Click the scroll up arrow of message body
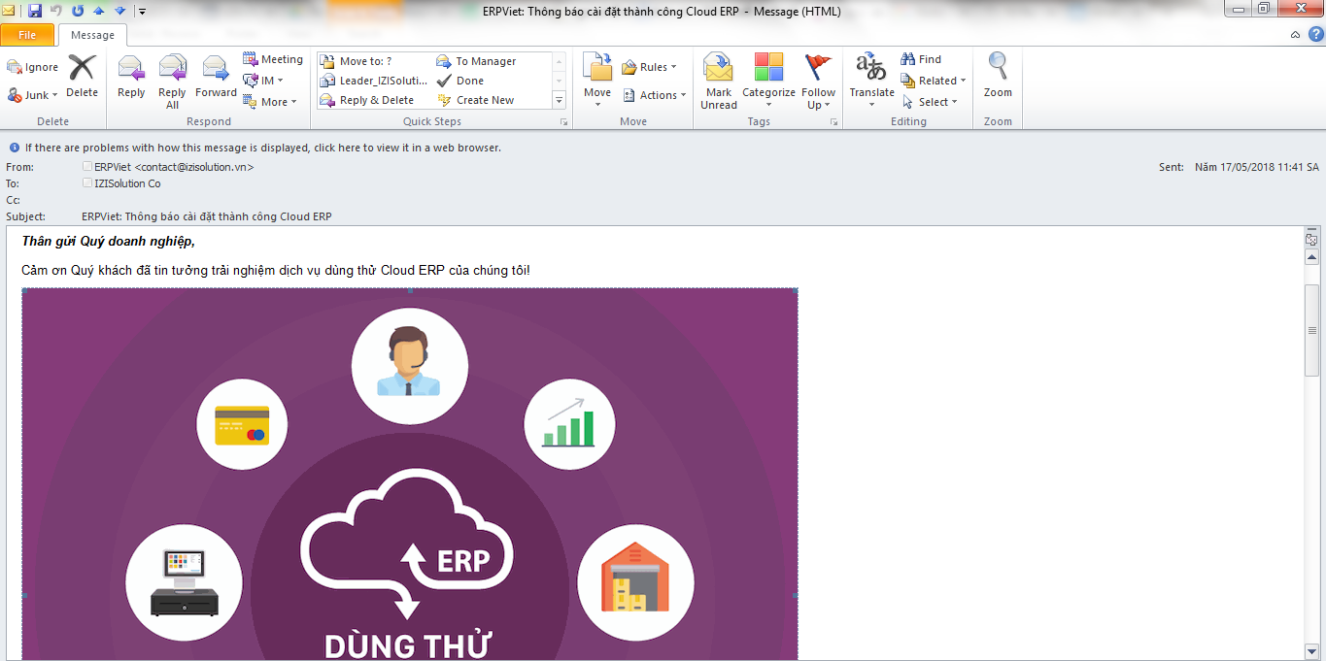This screenshot has height=661, width=1326. [x=1312, y=257]
